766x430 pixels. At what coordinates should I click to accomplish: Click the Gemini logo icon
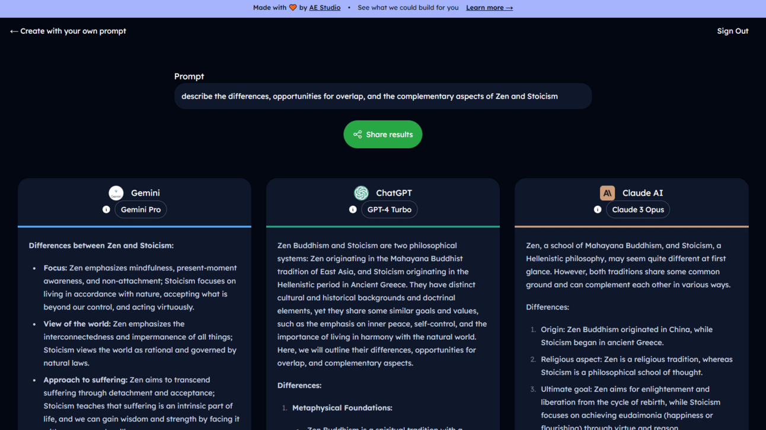(x=116, y=193)
